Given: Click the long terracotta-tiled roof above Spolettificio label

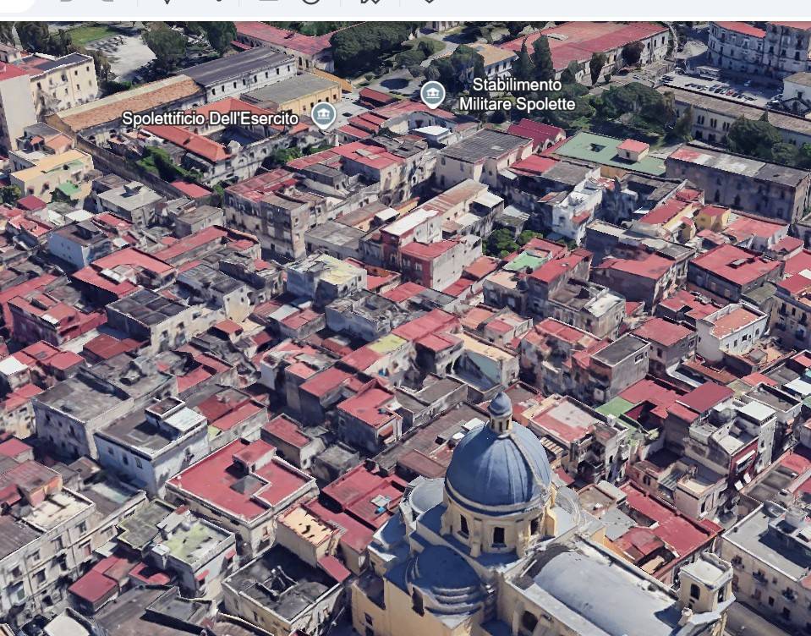Looking at the screenshot, I should tap(131, 102).
